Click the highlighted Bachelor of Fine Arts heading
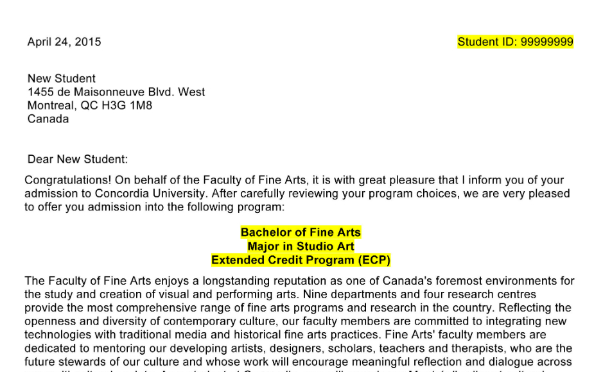 pos(301,232)
